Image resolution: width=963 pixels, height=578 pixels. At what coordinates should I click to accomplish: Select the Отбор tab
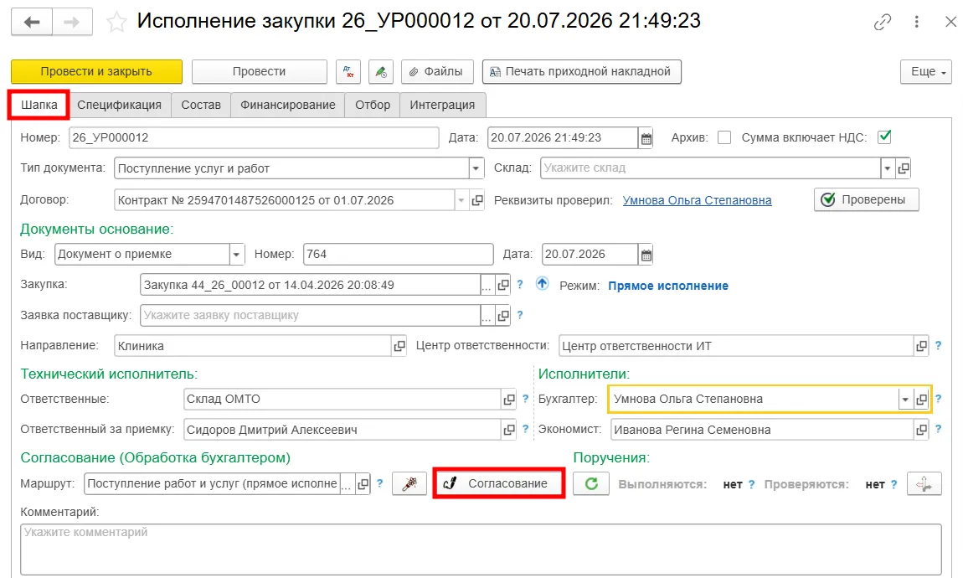(372, 105)
